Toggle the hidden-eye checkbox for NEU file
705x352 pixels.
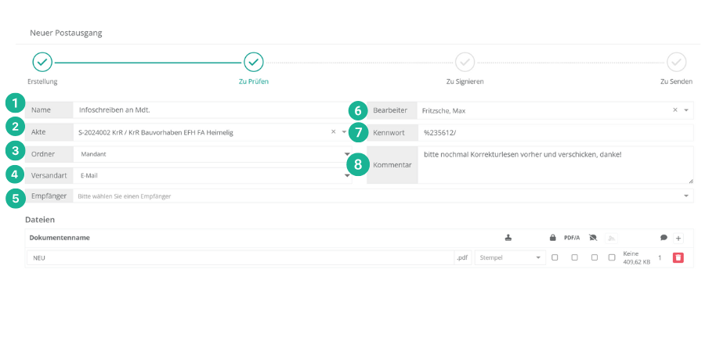click(x=594, y=257)
